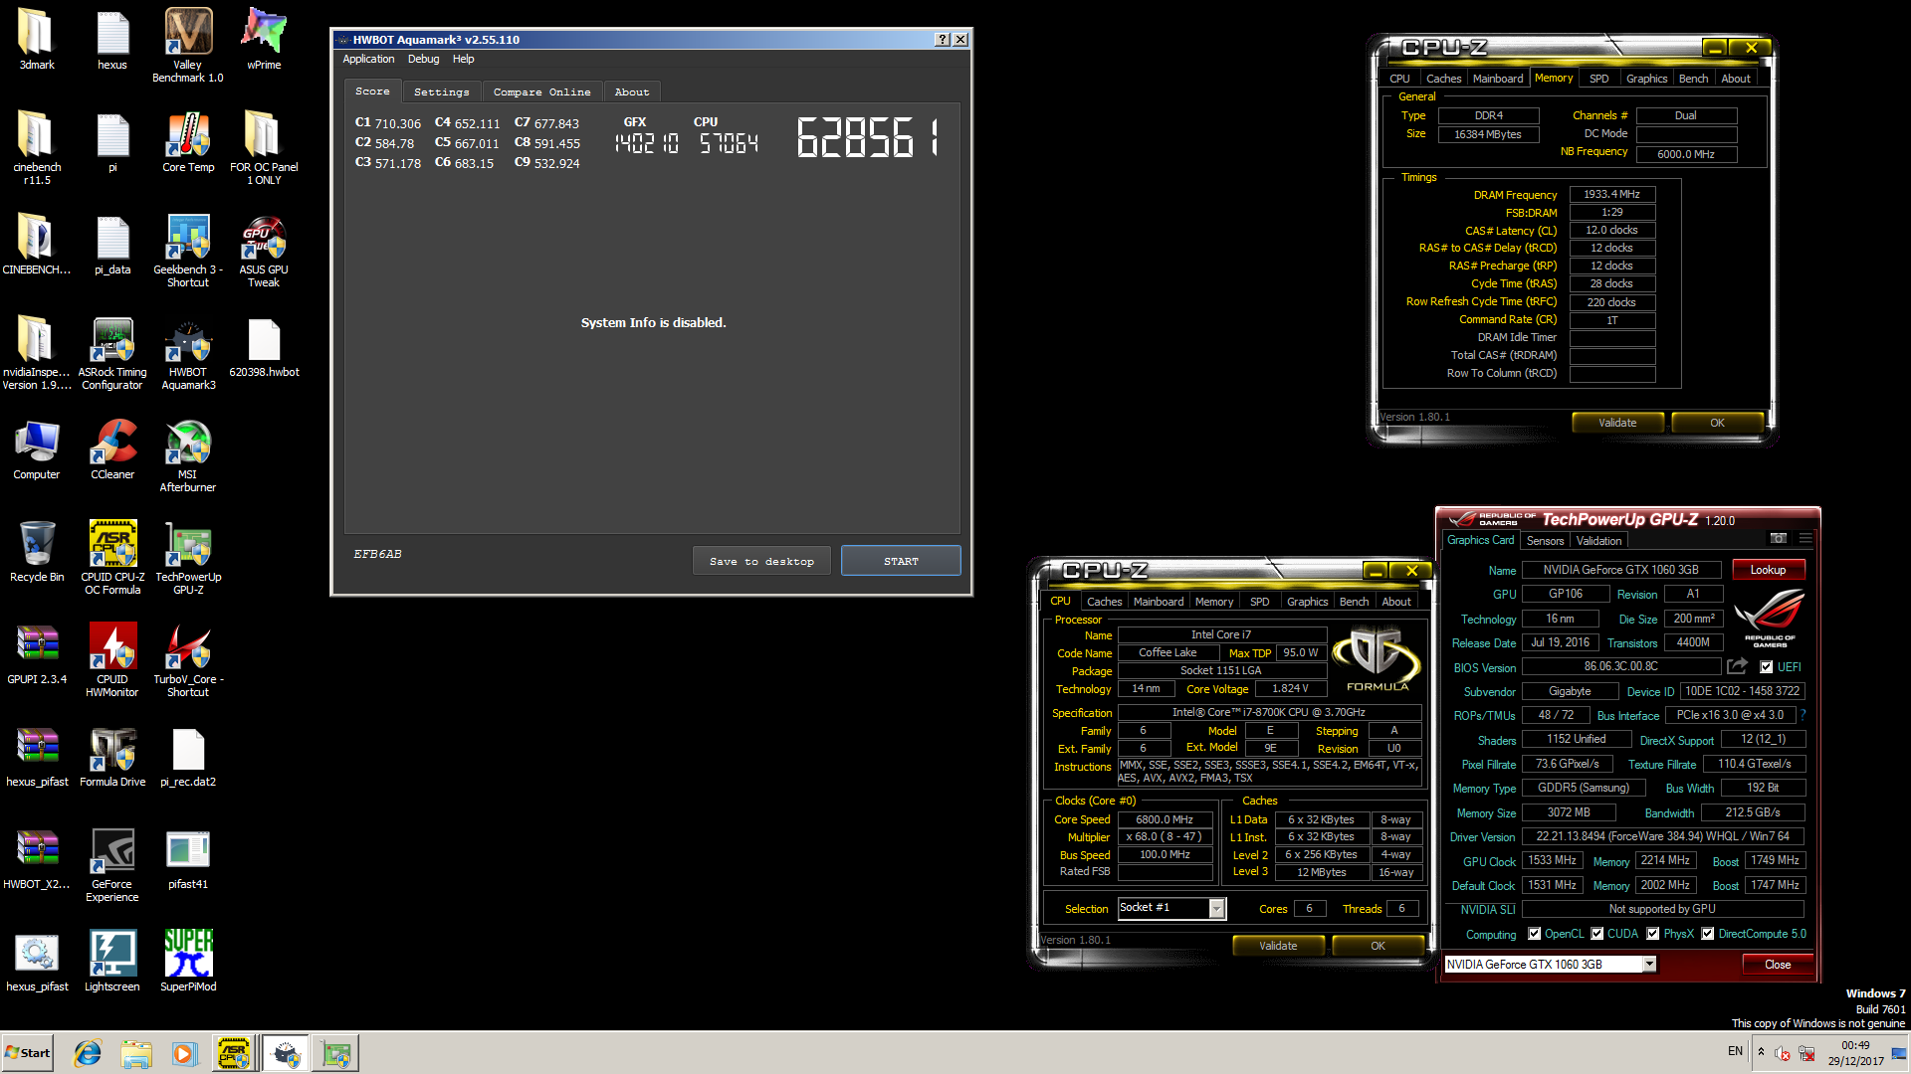
Task: Click GPU-Z BIOS share/export icon
Action: 1738,666
